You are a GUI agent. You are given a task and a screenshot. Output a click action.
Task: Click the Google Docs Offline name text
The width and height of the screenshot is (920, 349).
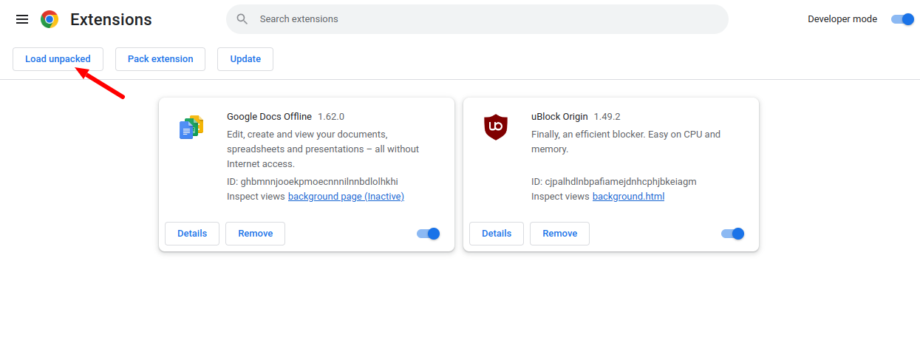click(270, 117)
